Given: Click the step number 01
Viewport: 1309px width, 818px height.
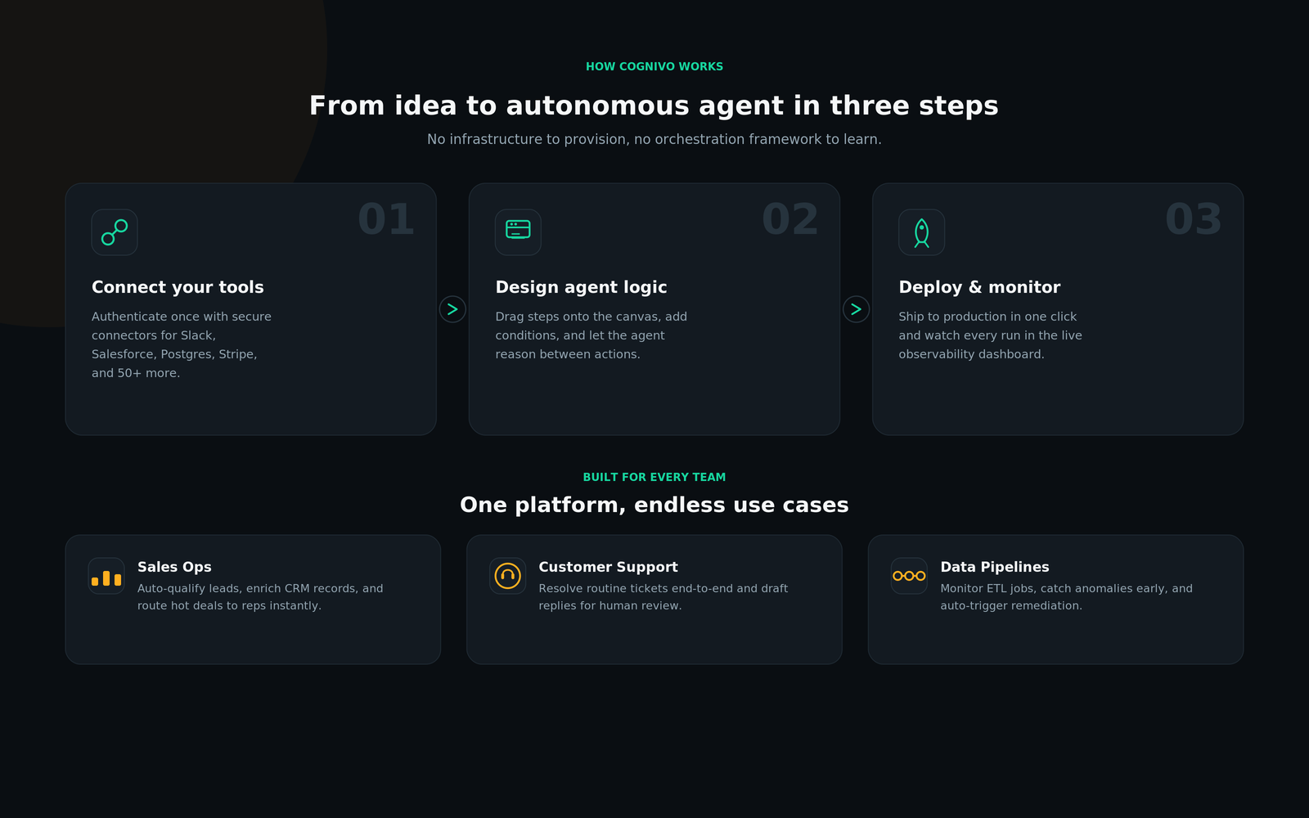Looking at the screenshot, I should [x=386, y=219].
